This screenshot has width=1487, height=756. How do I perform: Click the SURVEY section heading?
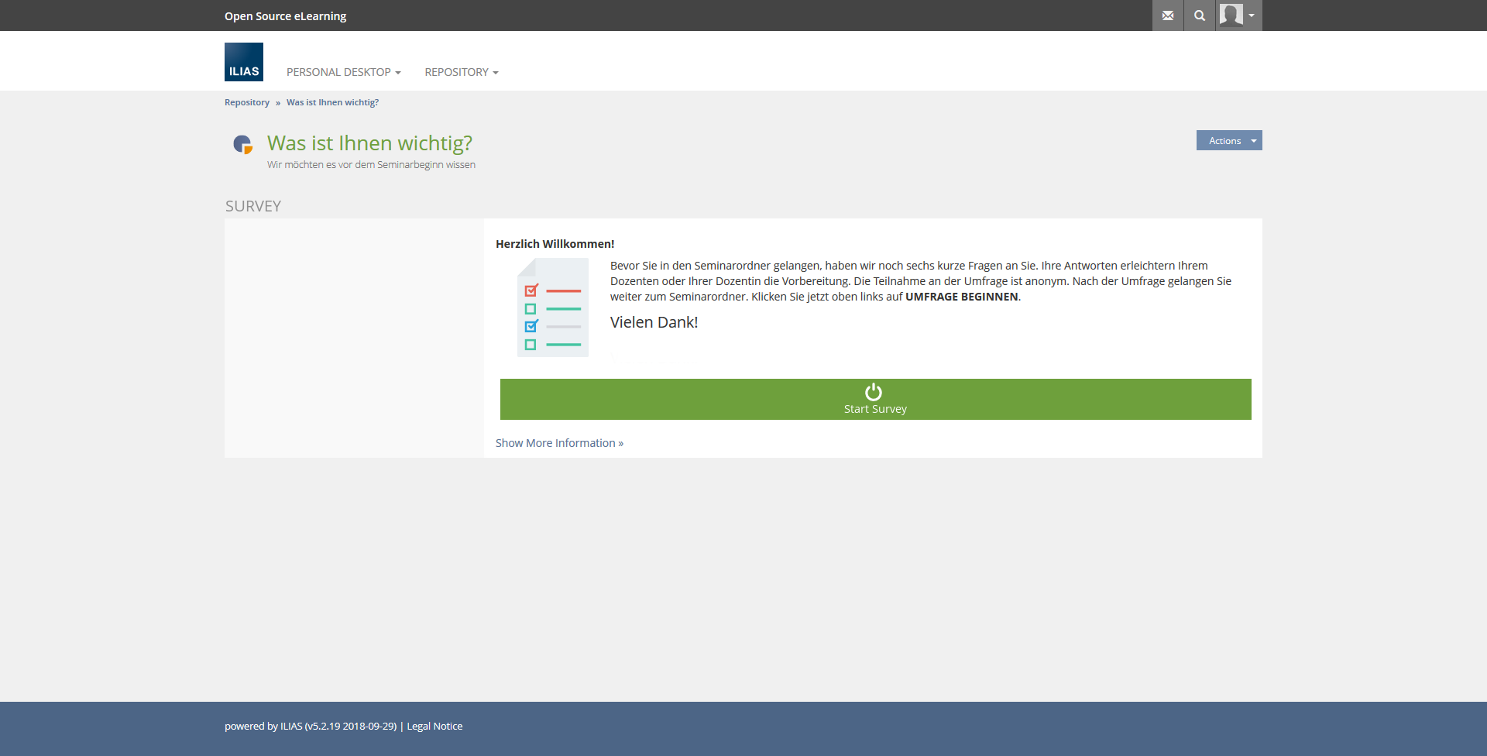click(x=253, y=206)
